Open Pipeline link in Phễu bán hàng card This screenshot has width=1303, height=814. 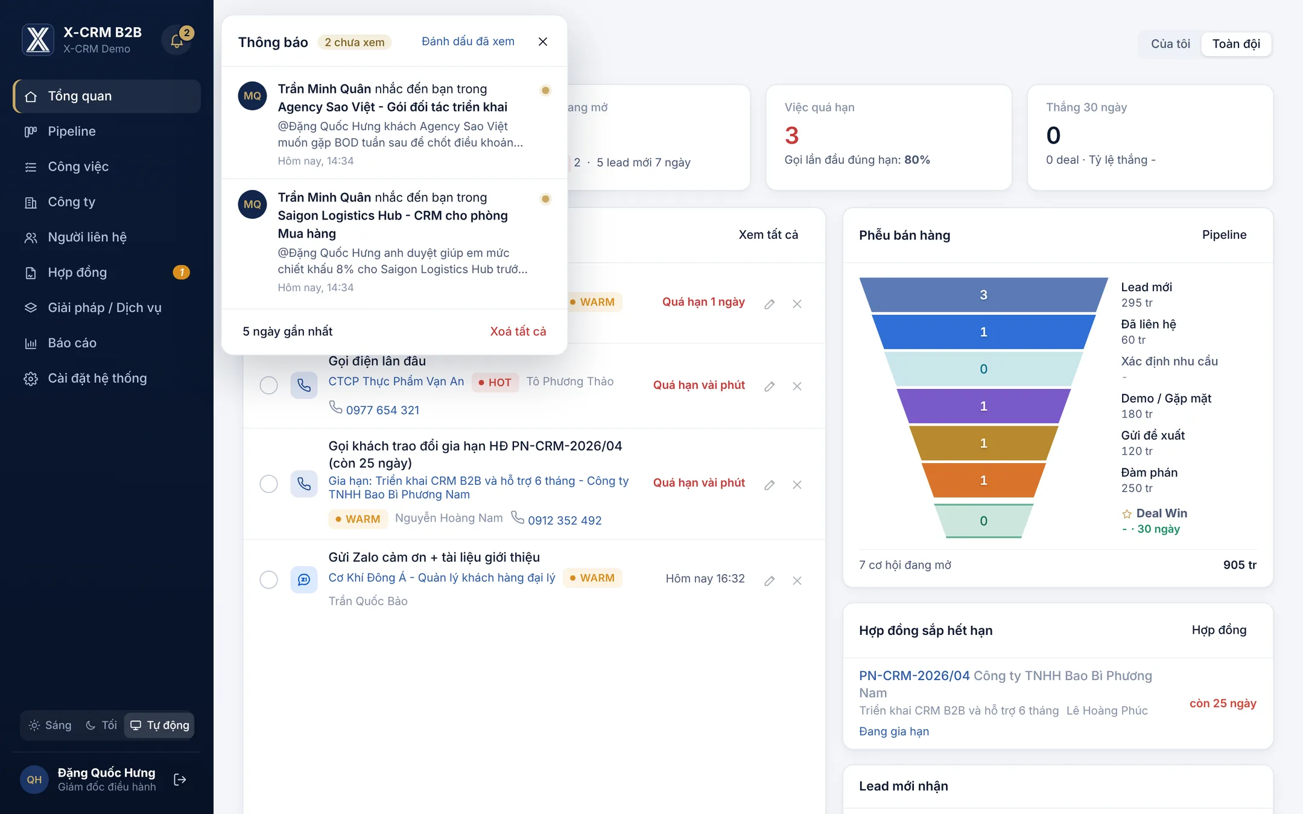pyautogui.click(x=1224, y=235)
